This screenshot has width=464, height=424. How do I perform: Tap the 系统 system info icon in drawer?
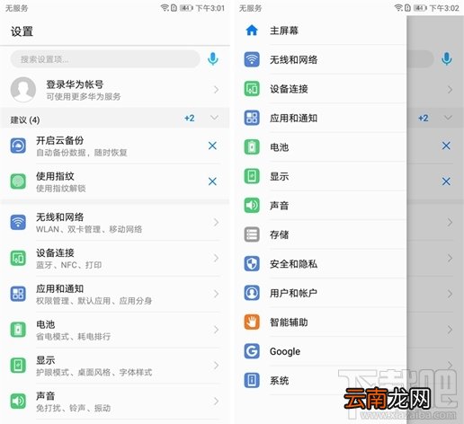[252, 380]
